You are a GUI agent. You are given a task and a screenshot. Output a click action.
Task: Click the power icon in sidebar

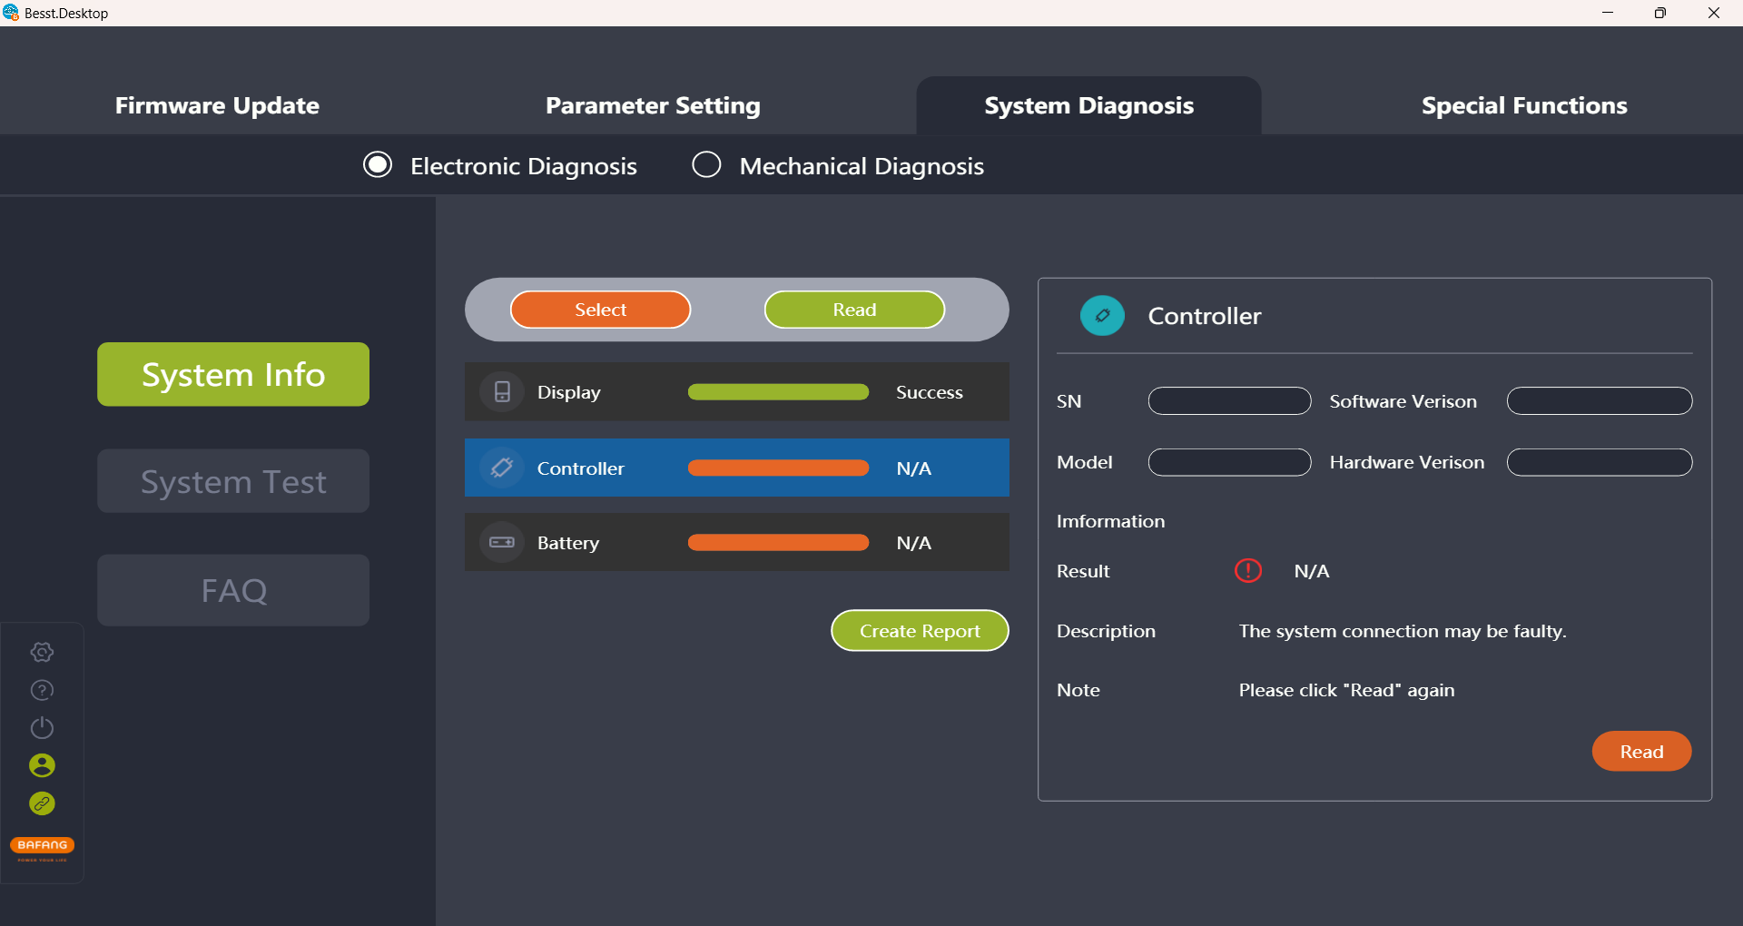point(42,728)
